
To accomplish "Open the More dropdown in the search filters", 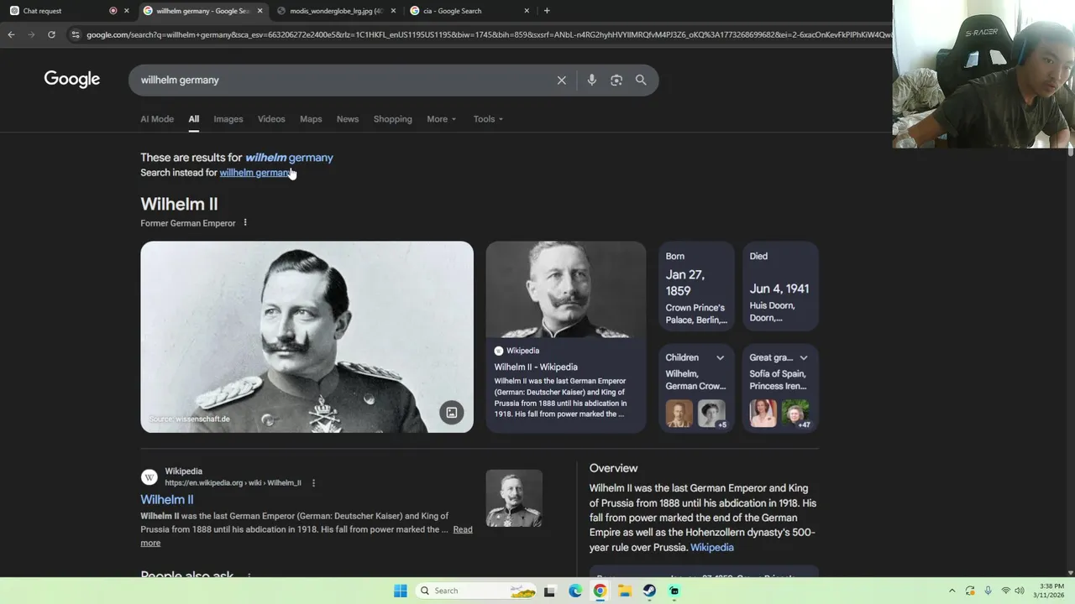I will (441, 119).
